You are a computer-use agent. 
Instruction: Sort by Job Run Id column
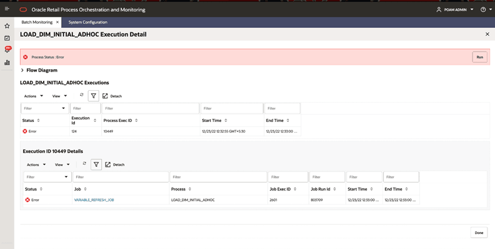click(x=335, y=189)
